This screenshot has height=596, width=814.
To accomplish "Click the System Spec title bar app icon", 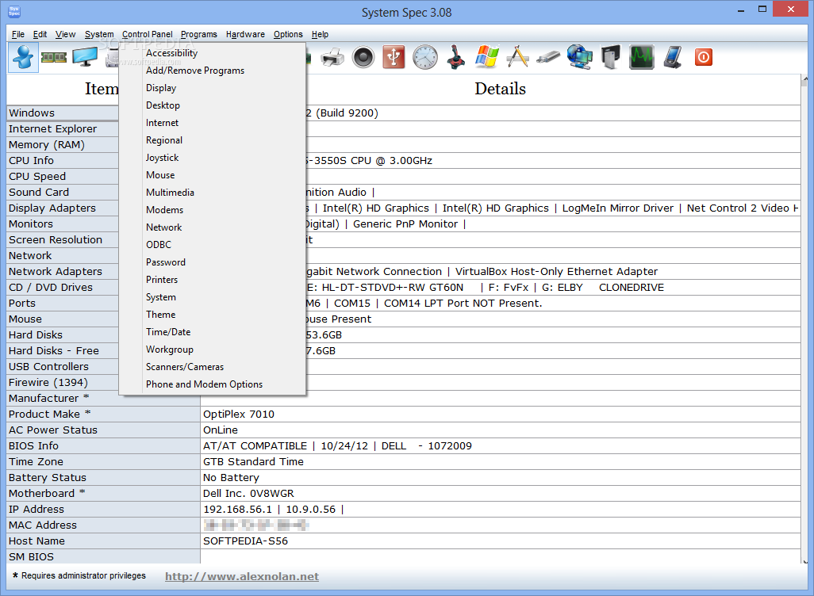I will coord(14,11).
